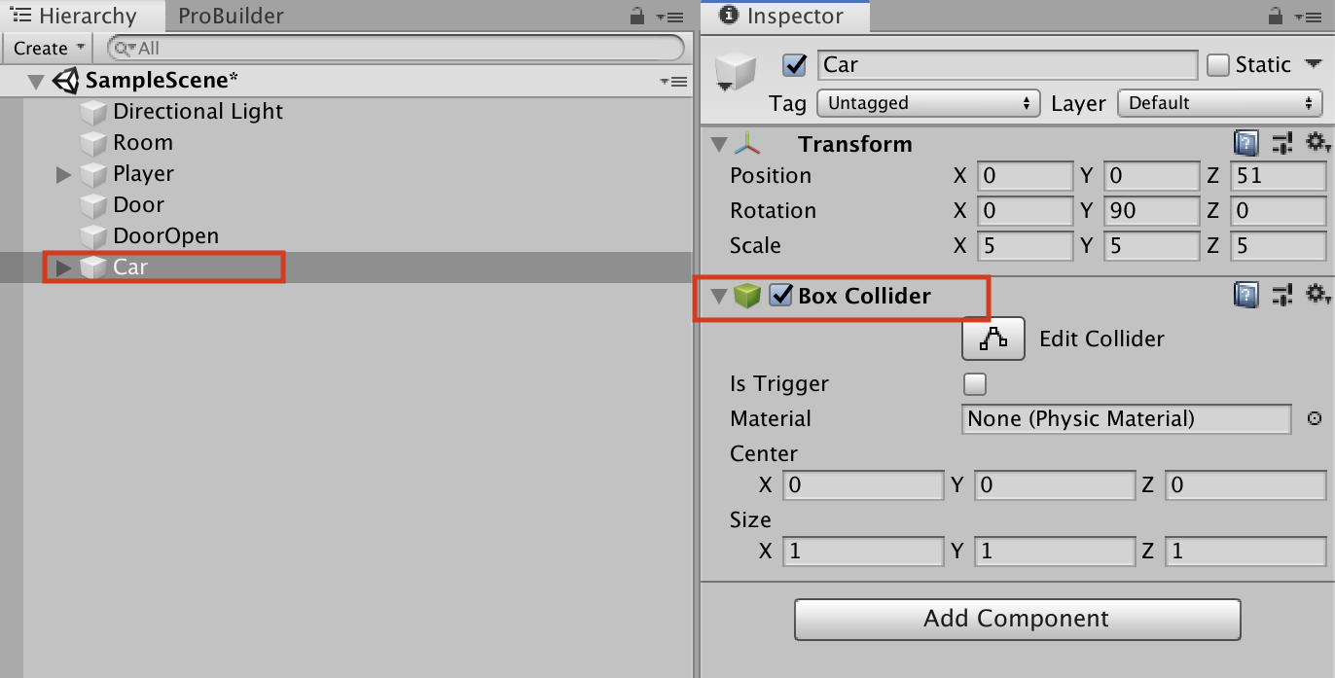This screenshot has width=1335, height=678.
Task: Open Box Collider gear settings menu
Action: click(1317, 295)
